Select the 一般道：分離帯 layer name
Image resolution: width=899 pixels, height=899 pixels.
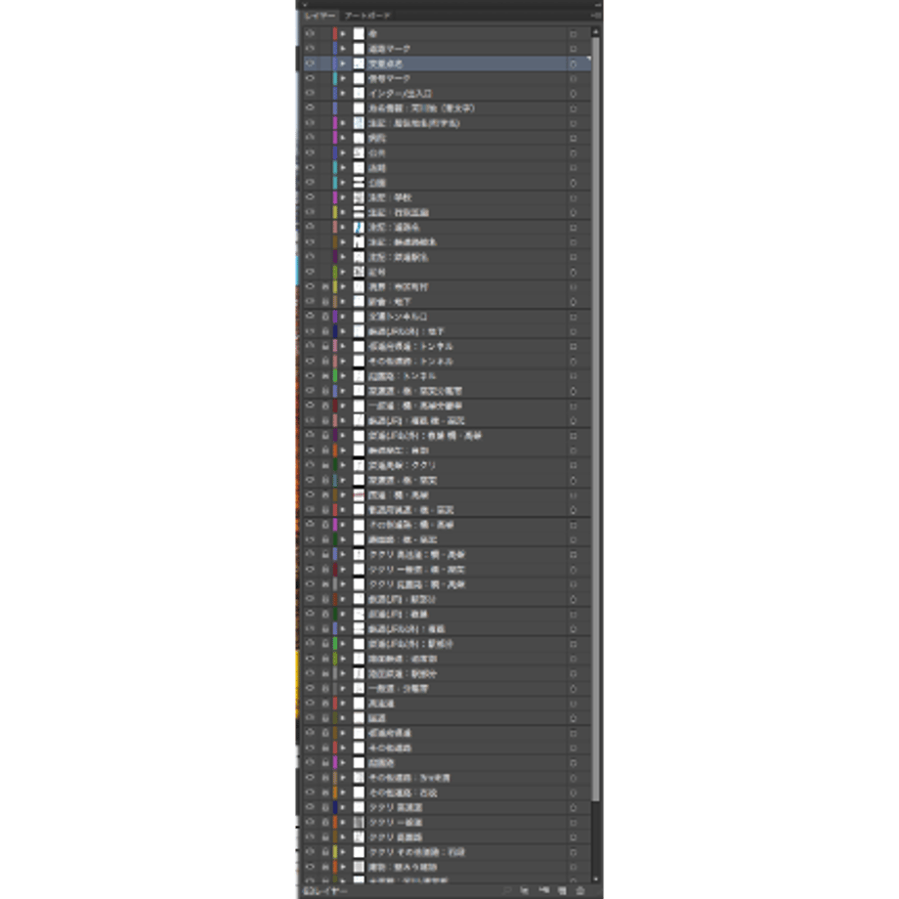coord(398,688)
